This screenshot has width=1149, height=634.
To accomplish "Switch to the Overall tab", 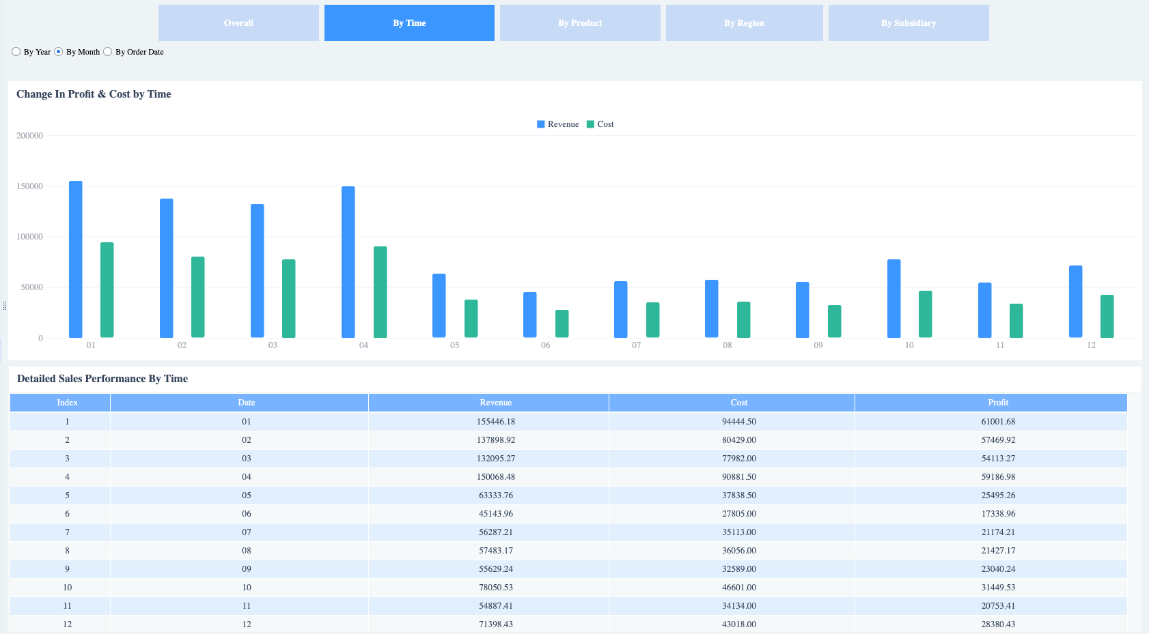I will (x=238, y=23).
